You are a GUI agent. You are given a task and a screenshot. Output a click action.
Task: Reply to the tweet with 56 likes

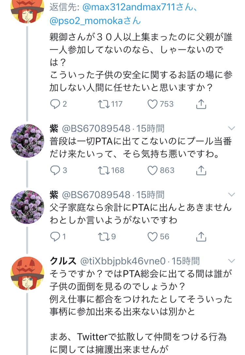(55, 236)
